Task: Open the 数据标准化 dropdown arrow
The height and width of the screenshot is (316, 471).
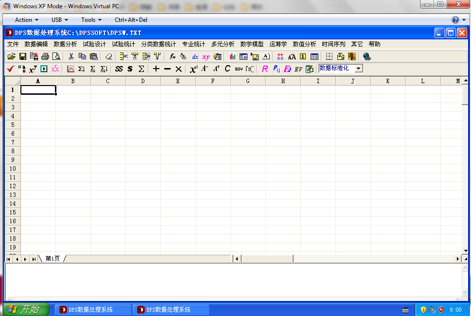Action: click(358, 69)
